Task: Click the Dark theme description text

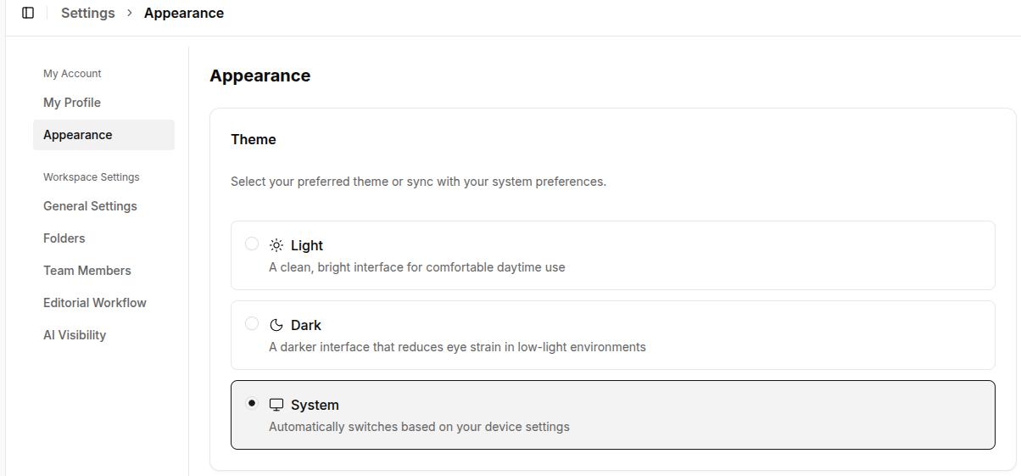Action: coord(457,347)
